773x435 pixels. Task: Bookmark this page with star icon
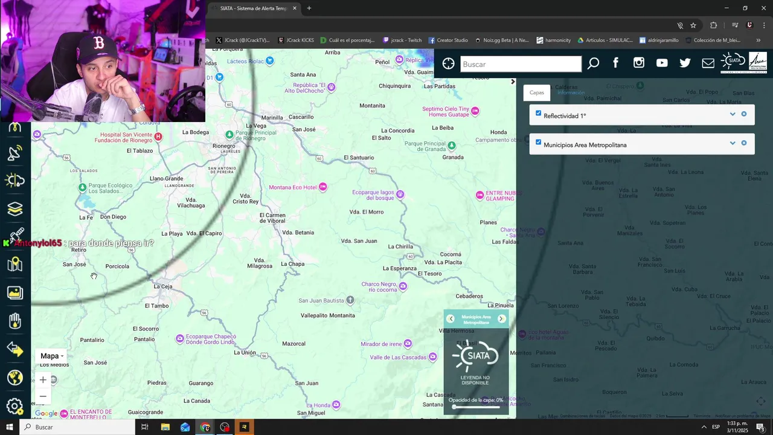coord(693,25)
